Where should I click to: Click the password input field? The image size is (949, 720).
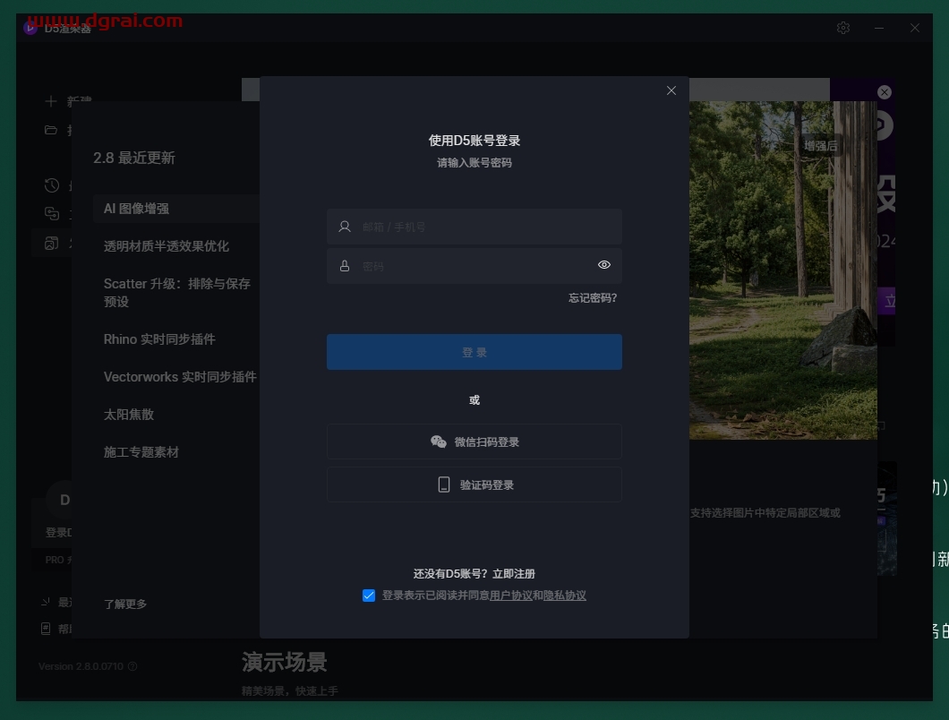pyautogui.click(x=474, y=266)
